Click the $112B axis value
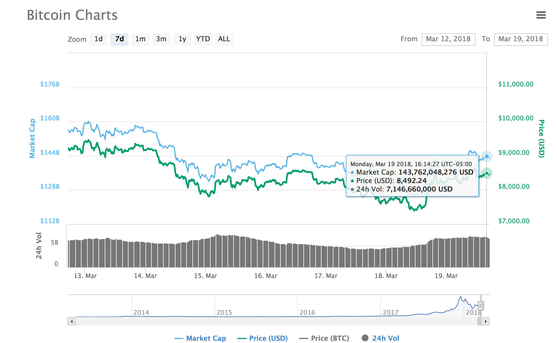 tap(50, 221)
